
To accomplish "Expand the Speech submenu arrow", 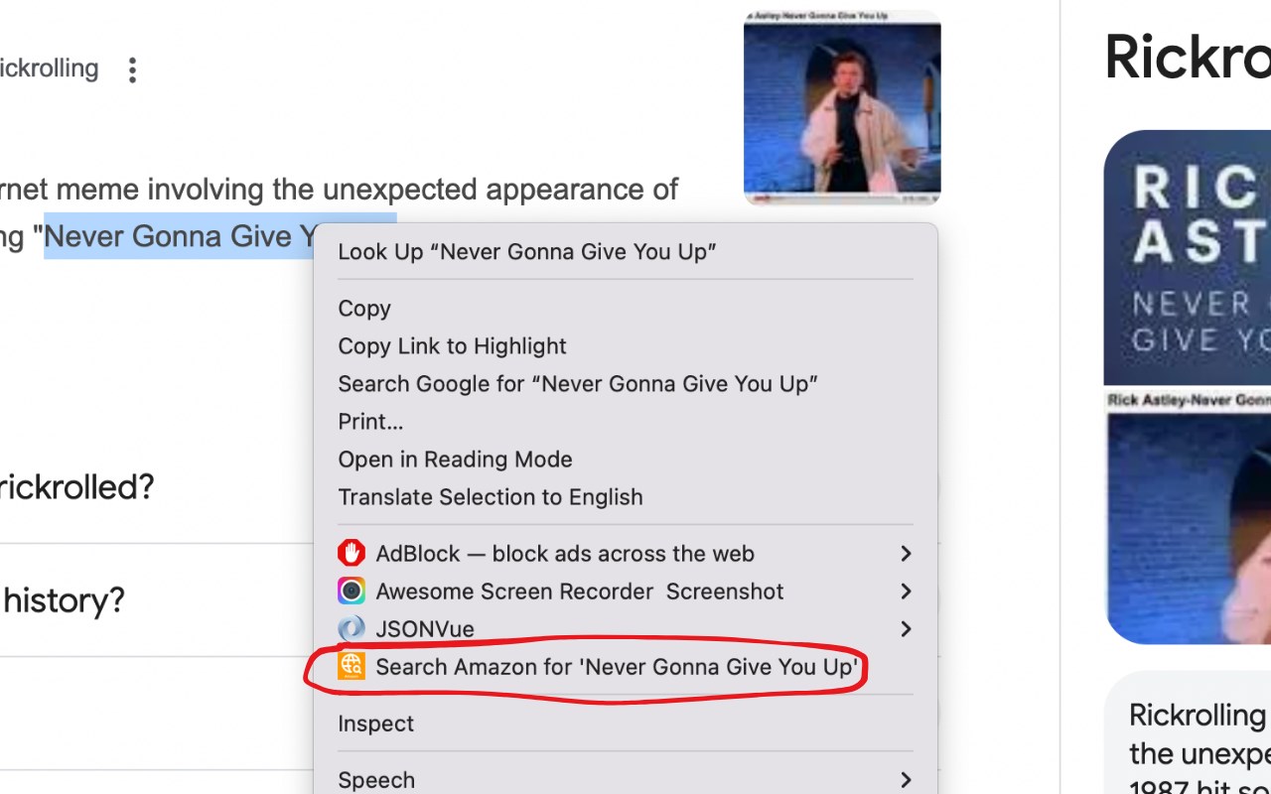I will tap(905, 780).
